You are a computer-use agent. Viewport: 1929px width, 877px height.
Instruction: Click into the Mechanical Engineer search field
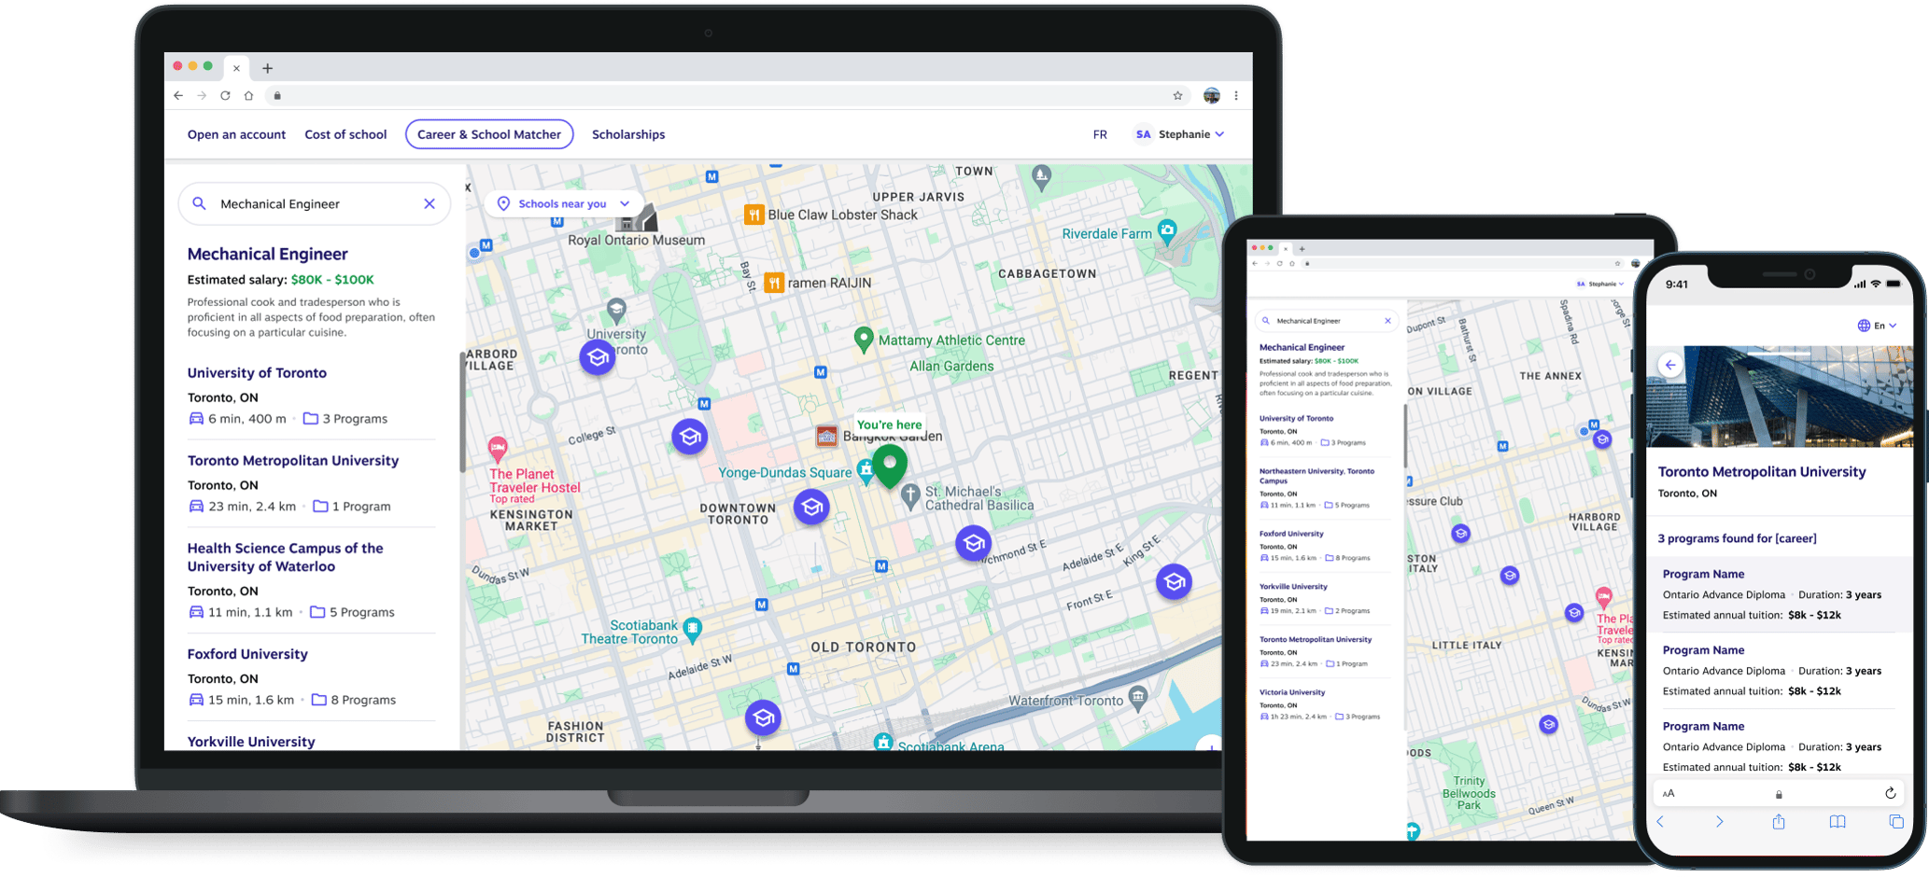(308, 203)
